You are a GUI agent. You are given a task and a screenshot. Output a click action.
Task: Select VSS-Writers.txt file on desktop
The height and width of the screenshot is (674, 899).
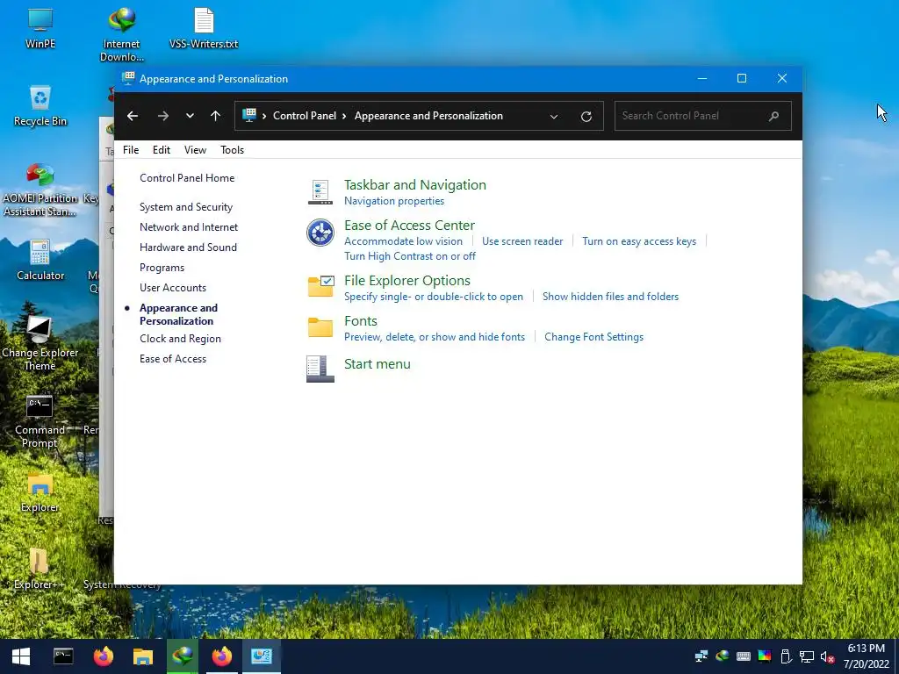tap(204, 27)
